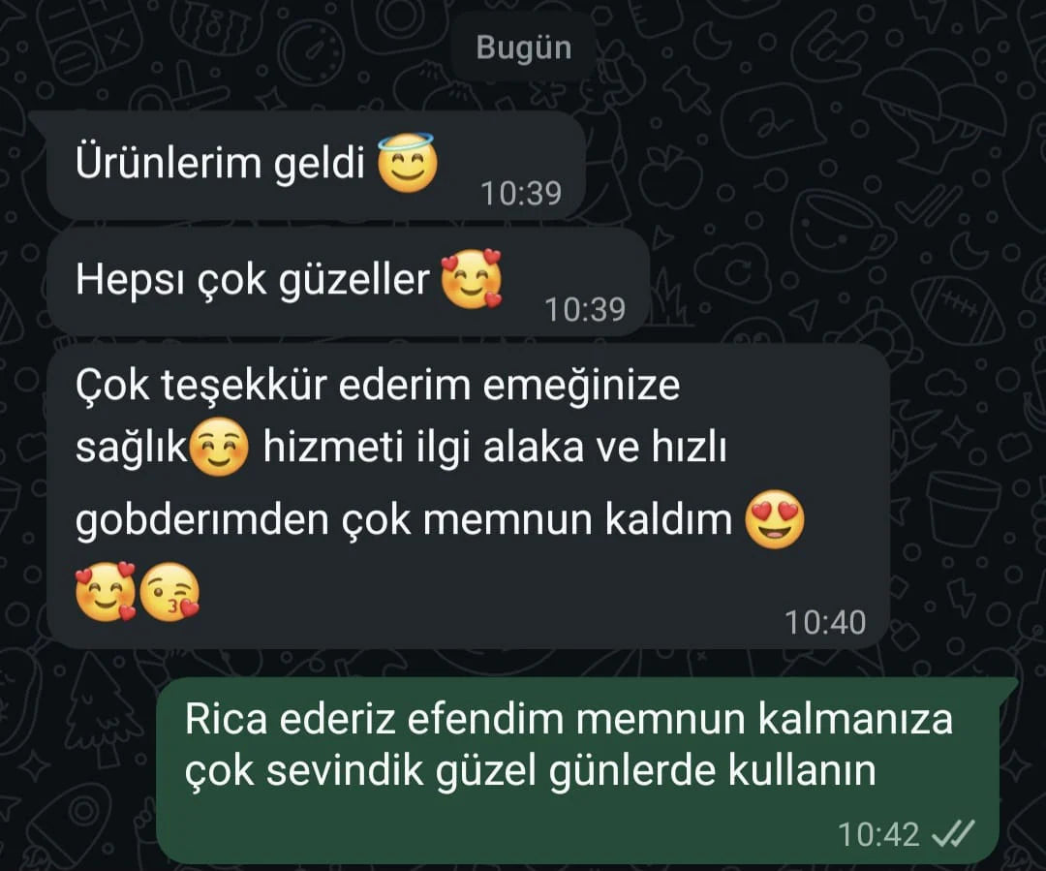Select the "Çok teşekkür ederim emeğinize" message line
1046x871 pixels.
coord(378,386)
